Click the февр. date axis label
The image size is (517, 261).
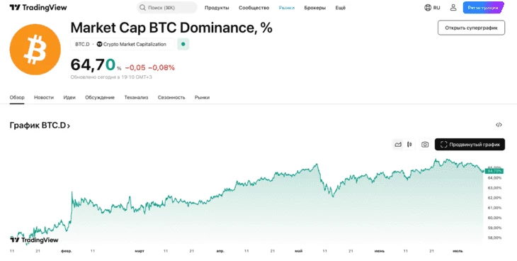[x=67, y=251]
